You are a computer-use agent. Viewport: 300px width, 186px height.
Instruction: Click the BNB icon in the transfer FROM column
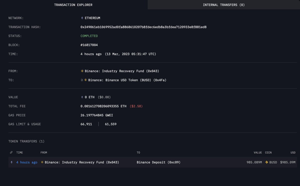[x=42, y=162]
